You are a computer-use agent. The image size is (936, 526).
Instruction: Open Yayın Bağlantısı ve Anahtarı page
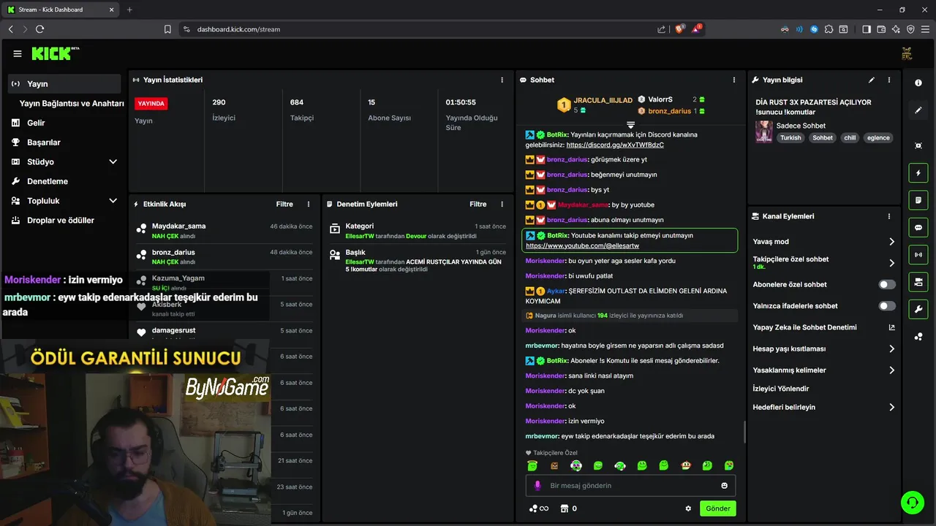click(x=72, y=103)
